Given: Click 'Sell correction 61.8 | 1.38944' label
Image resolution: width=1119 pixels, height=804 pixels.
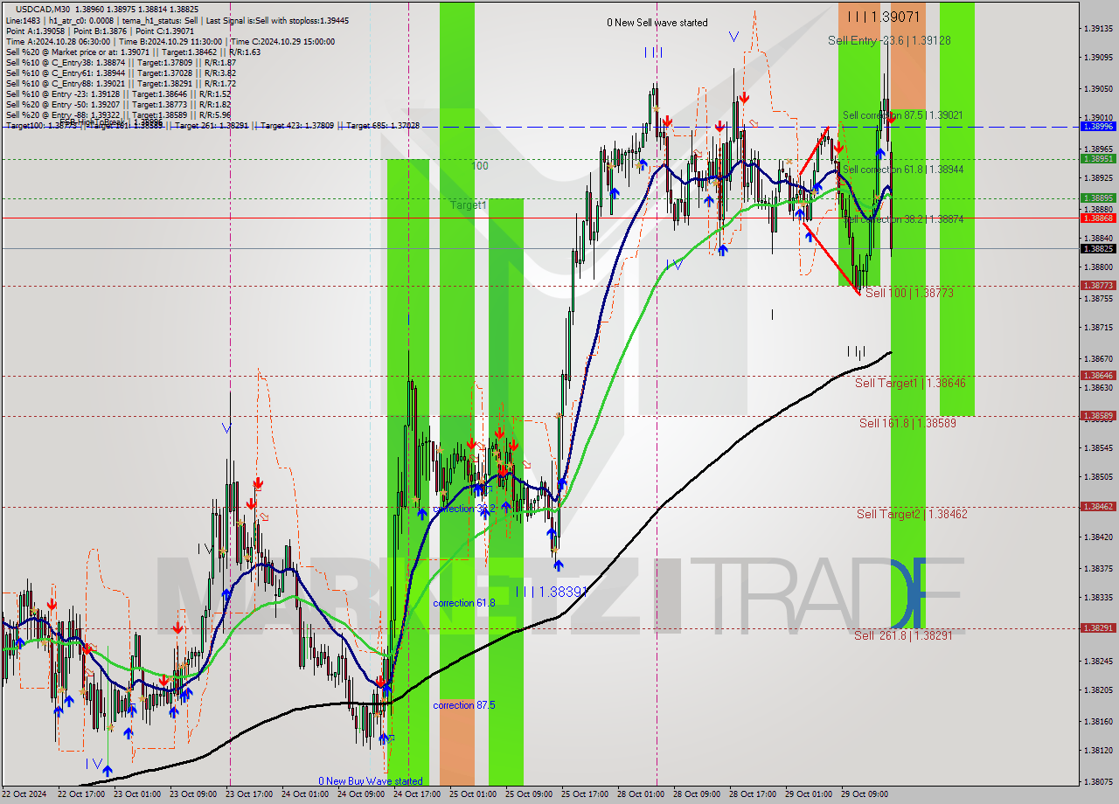Looking at the screenshot, I should point(902,170).
